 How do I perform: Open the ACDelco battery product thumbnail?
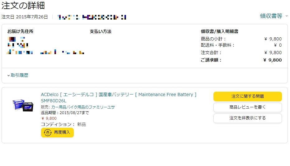[x=23, y=105]
